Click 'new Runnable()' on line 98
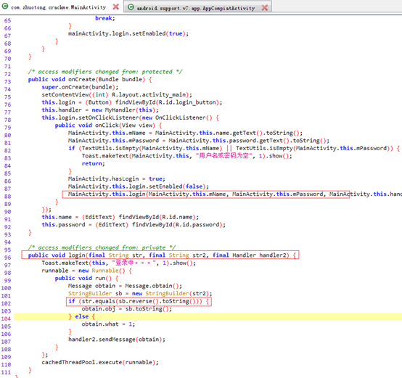This screenshot has width=402, height=378. (102, 271)
